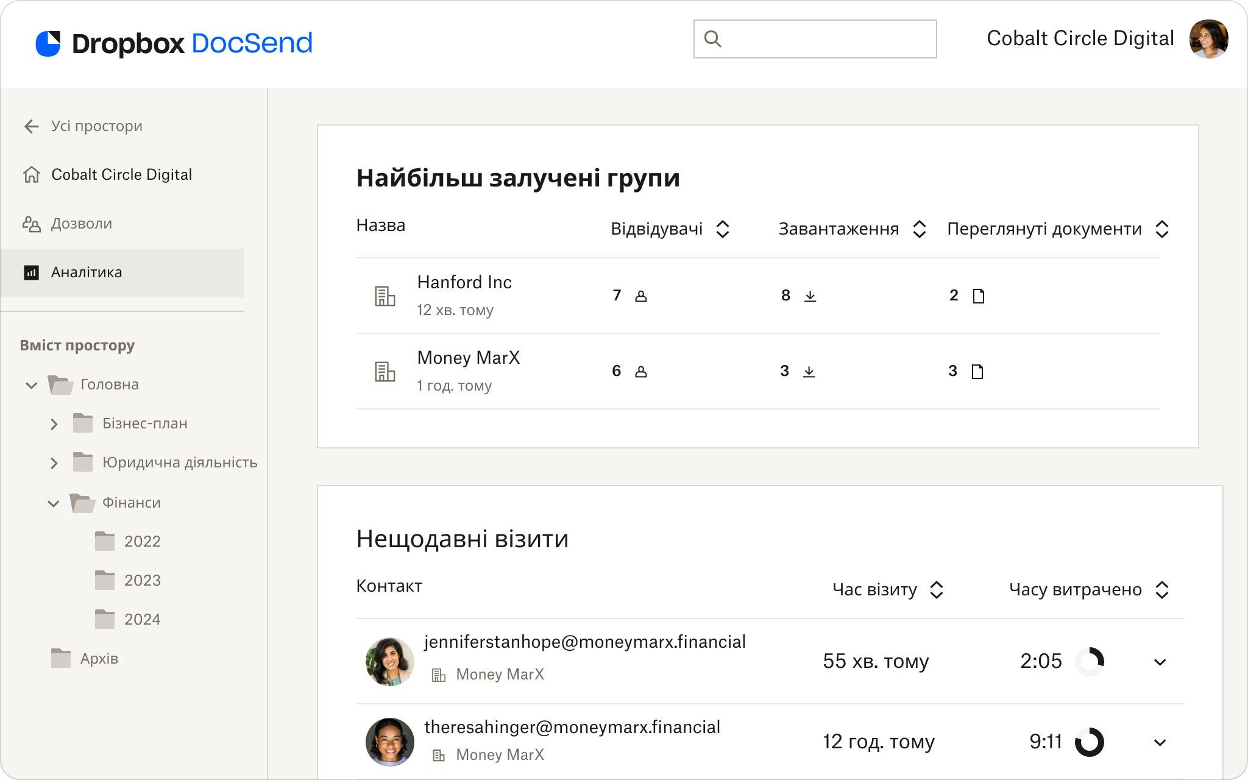
Task: Click the '12 хв. тому' timestamp
Action: pos(455,310)
